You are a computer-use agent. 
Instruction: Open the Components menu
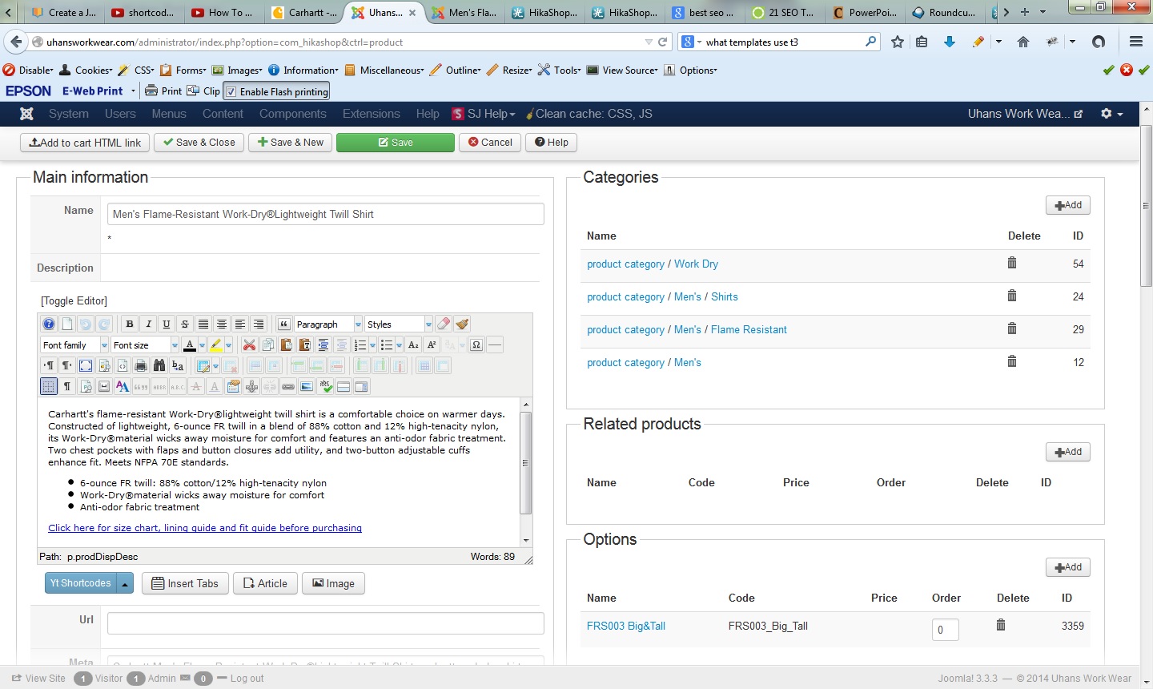coord(292,114)
